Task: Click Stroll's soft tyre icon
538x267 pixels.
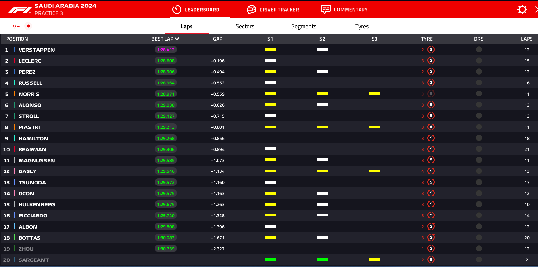Action: (431, 116)
